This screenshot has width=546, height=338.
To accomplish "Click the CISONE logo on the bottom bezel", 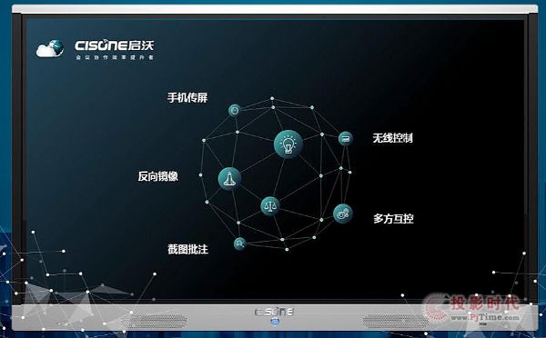I will point(275,312).
